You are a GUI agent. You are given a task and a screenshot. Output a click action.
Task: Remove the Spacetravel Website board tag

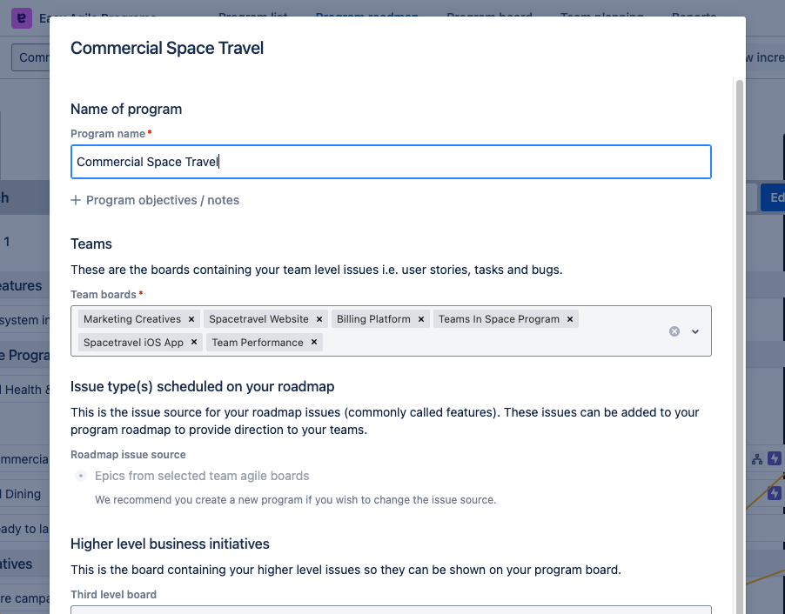click(319, 319)
